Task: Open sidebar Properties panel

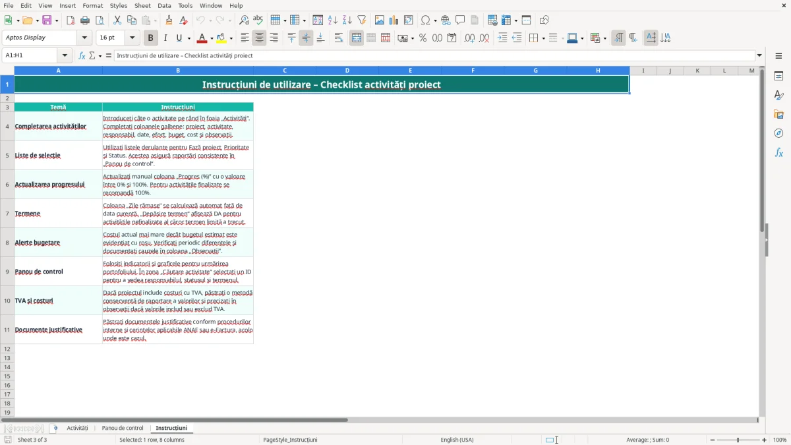Action: [778, 76]
